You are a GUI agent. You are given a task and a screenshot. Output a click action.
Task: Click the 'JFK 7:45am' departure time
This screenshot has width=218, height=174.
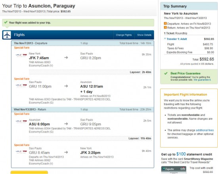click(39, 58)
